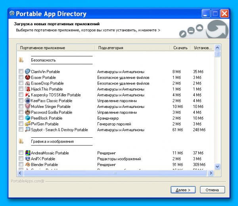Tick the Kaspersky TDSSKiller Portable checkbox
The width and height of the screenshot is (238, 206).
(21, 94)
